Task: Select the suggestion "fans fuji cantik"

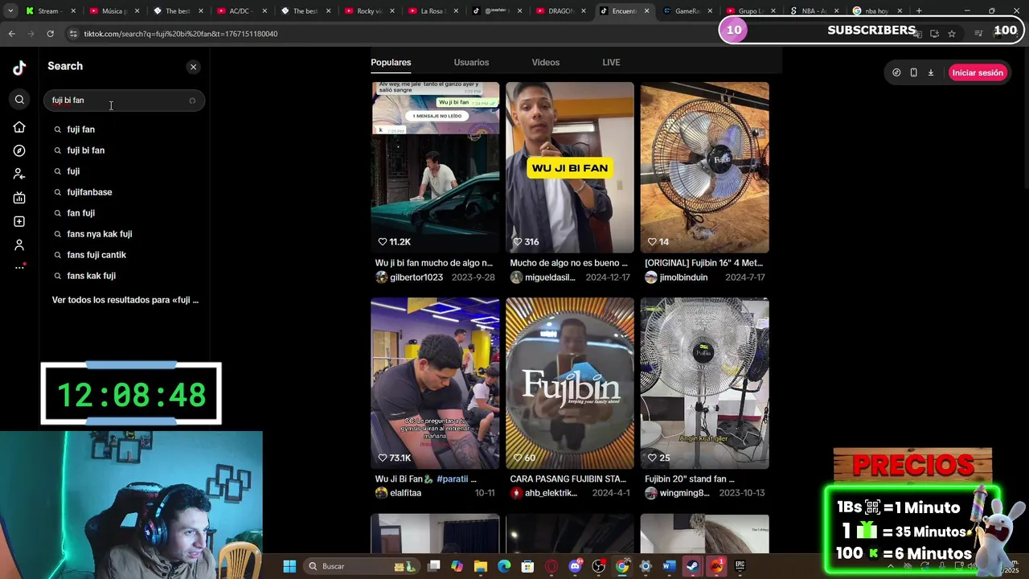Action: [96, 255]
